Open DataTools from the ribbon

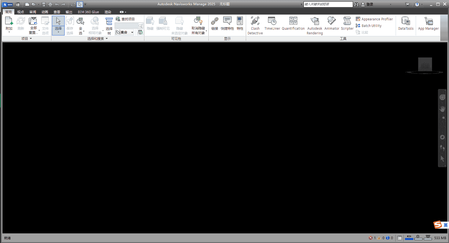[406, 24]
